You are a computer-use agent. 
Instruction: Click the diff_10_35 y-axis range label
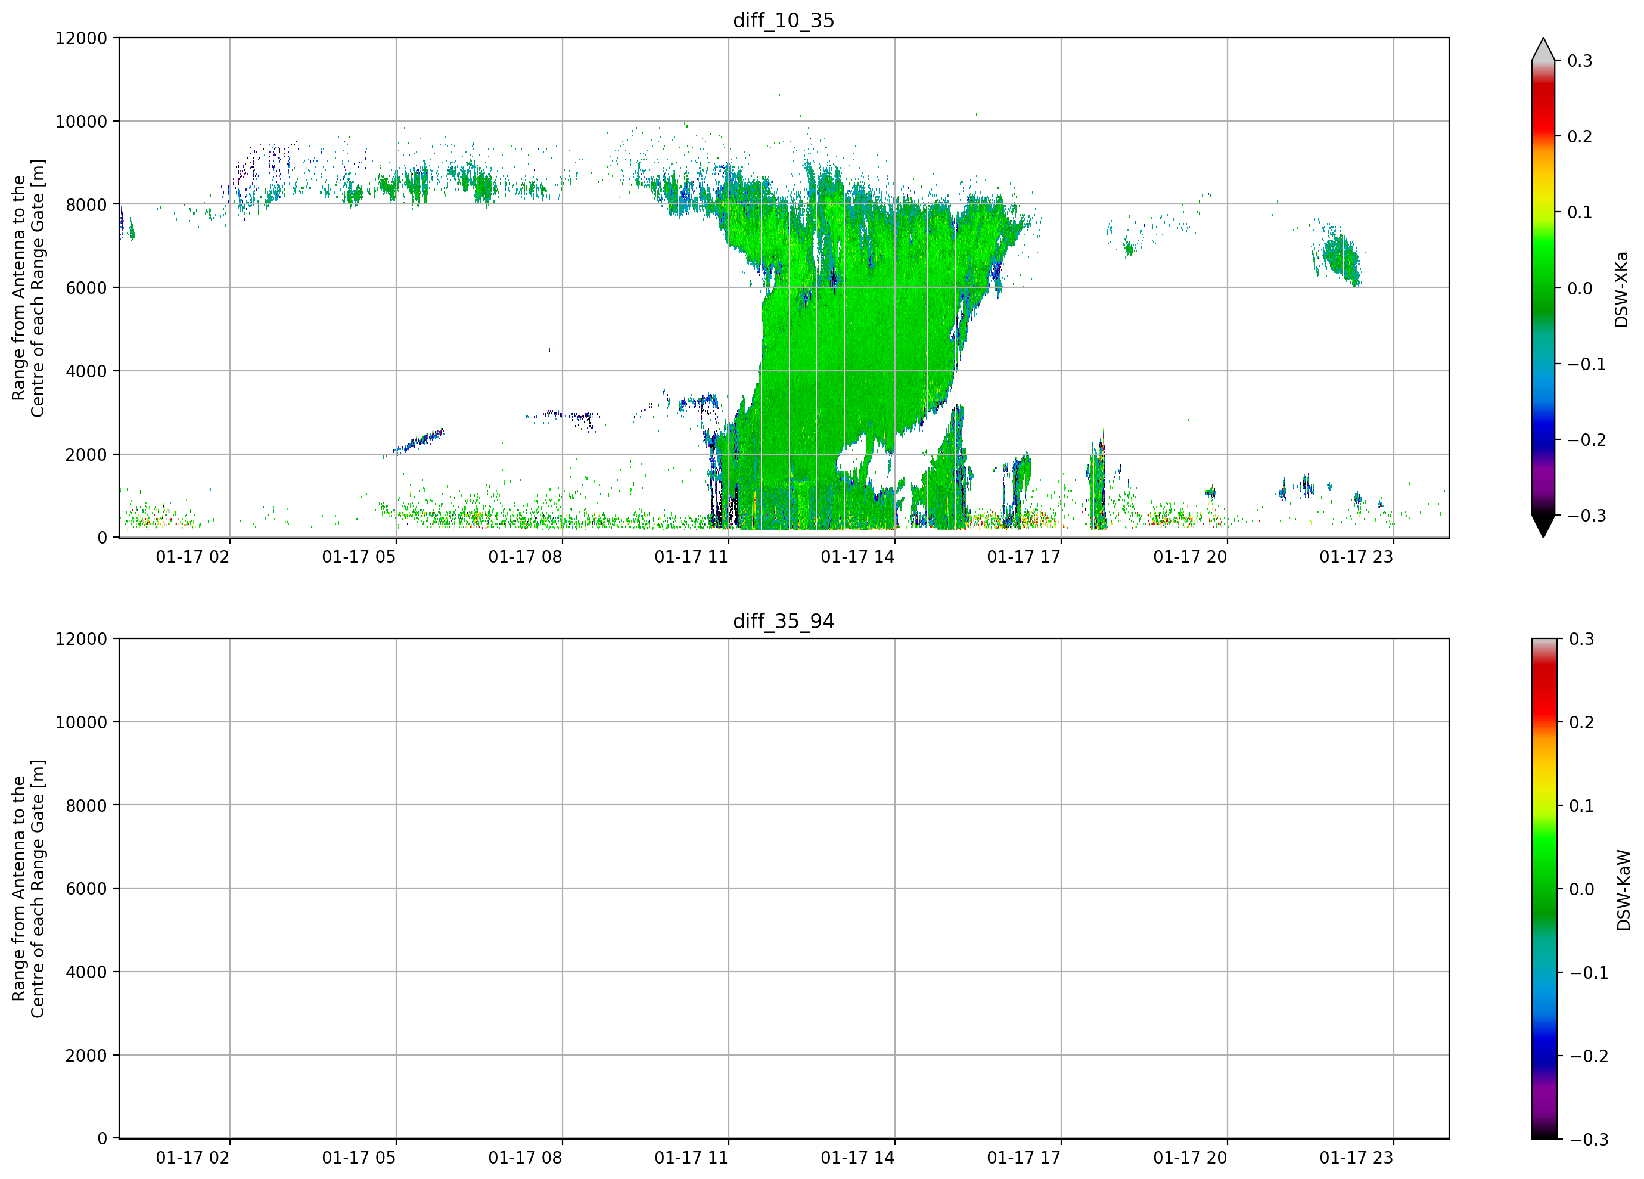click(x=28, y=288)
